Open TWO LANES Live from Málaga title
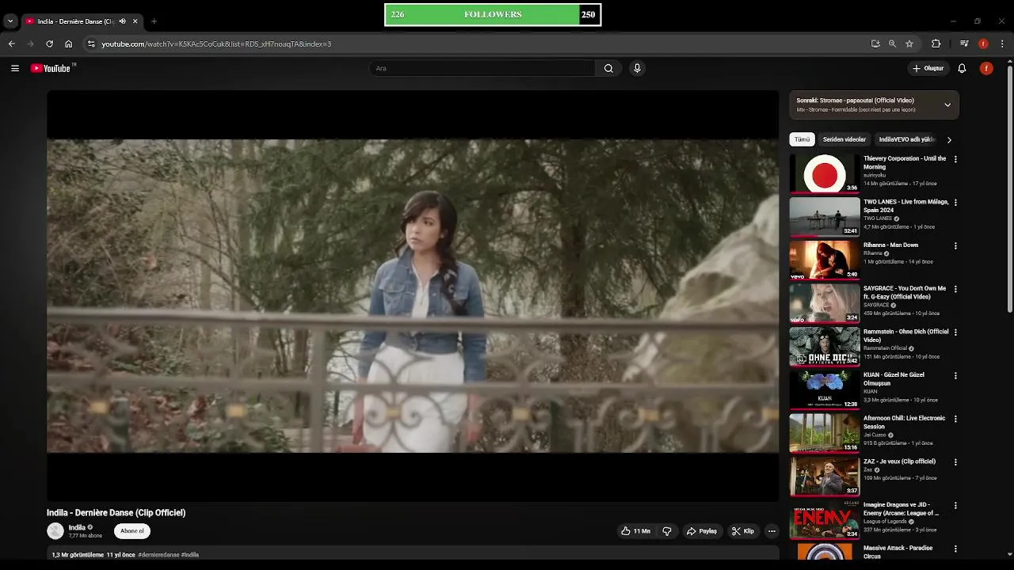 (905, 206)
